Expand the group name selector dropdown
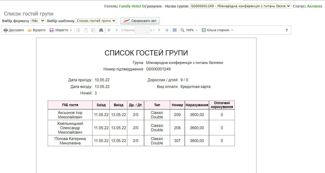The width and height of the screenshot is (325, 173). (x=240, y=6)
